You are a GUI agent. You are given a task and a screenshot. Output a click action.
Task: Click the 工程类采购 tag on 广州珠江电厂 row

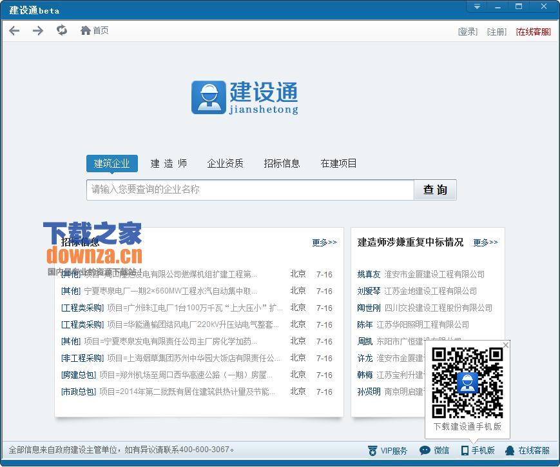click(82, 308)
